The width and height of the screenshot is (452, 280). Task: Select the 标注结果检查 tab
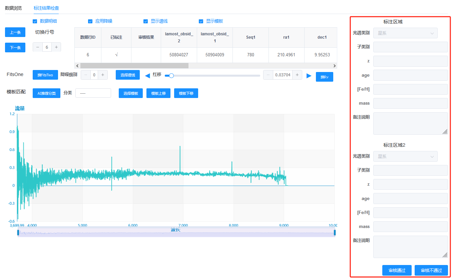(x=46, y=8)
